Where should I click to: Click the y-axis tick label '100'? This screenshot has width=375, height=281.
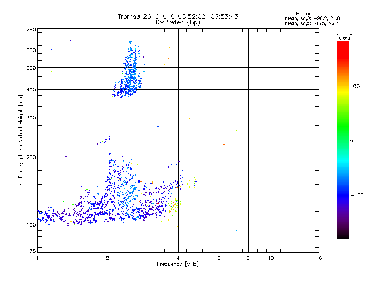coord(31,225)
